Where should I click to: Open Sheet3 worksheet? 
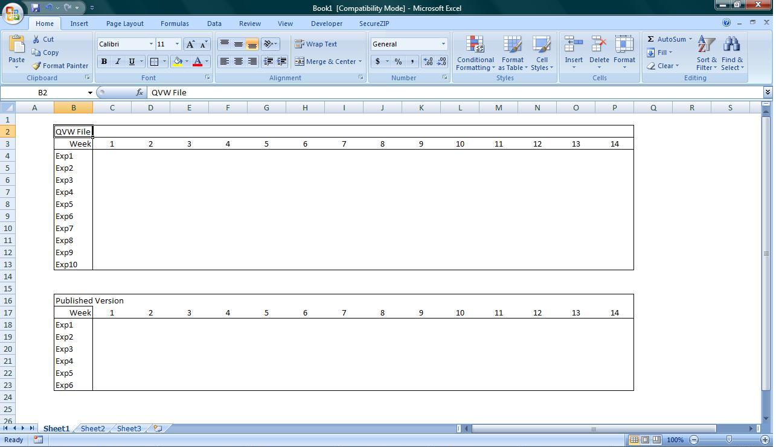pos(129,428)
